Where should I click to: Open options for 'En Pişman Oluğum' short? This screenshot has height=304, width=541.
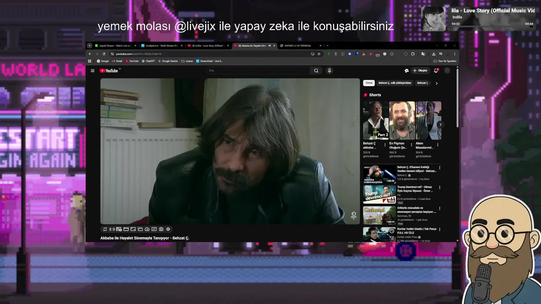pos(411,145)
